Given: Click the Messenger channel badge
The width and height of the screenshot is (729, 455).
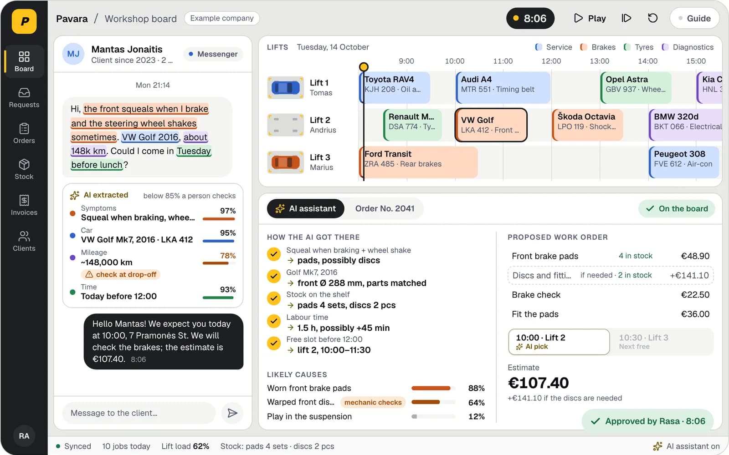Looking at the screenshot, I should tap(213, 54).
